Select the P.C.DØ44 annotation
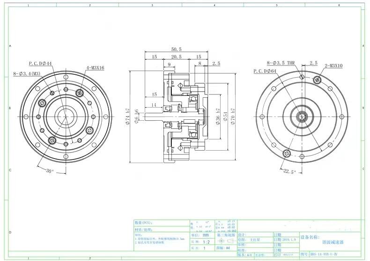 point(40,63)
